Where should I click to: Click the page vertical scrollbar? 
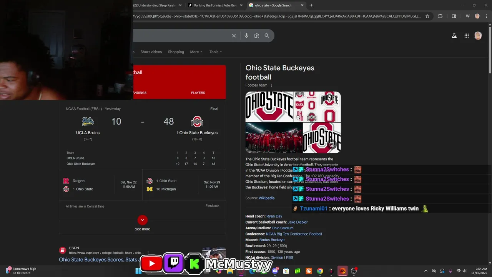pos(490,49)
